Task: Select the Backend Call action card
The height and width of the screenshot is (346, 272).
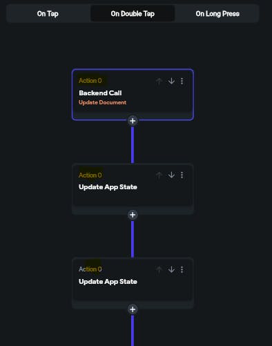Action: click(x=133, y=95)
